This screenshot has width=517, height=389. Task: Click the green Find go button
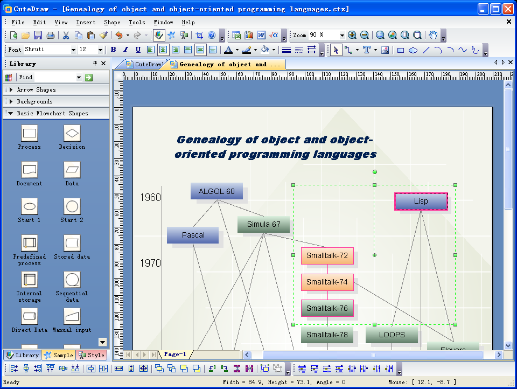coord(88,78)
